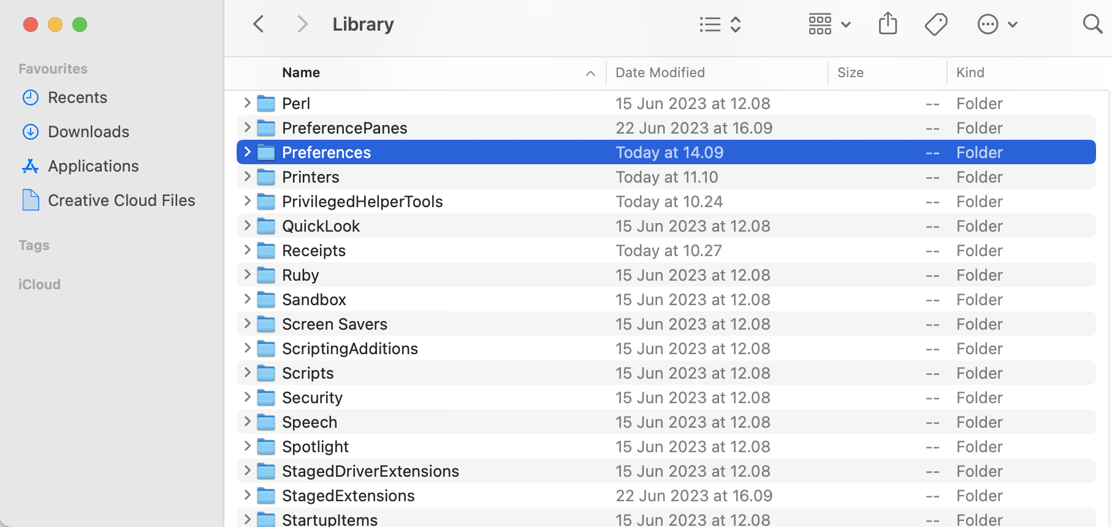The height and width of the screenshot is (527, 1112).
Task: Expand the selected Preferences folder chevron
Action: [x=247, y=152]
